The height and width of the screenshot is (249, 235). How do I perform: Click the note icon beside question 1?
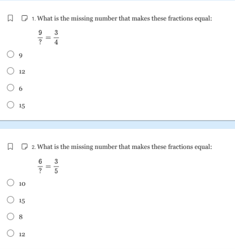[24, 18]
